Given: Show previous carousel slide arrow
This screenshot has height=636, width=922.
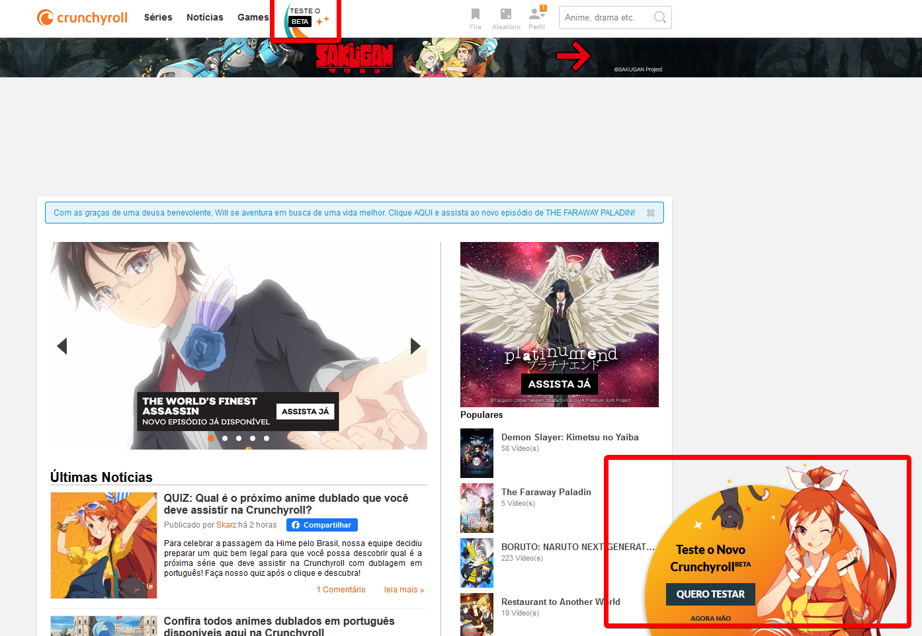Looking at the screenshot, I should [x=62, y=346].
